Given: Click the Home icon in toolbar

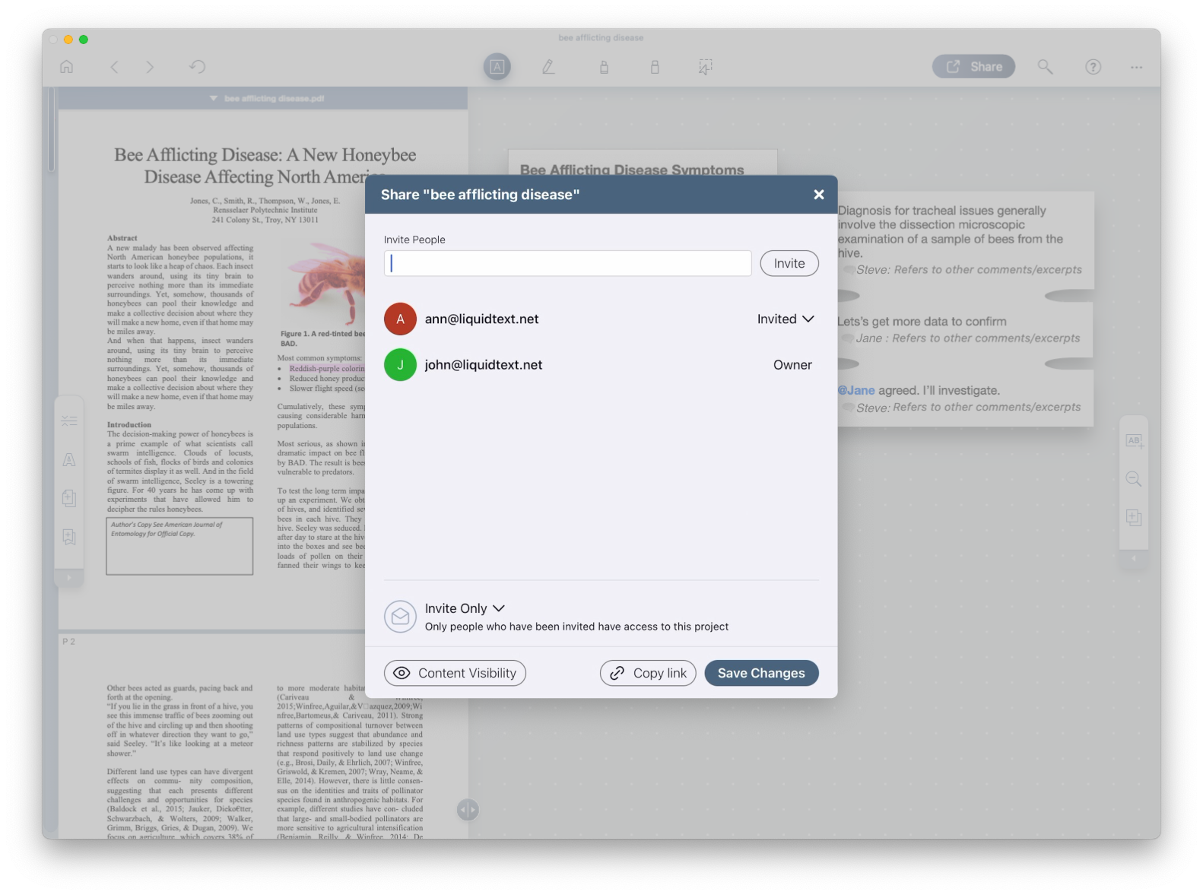Looking at the screenshot, I should (67, 67).
